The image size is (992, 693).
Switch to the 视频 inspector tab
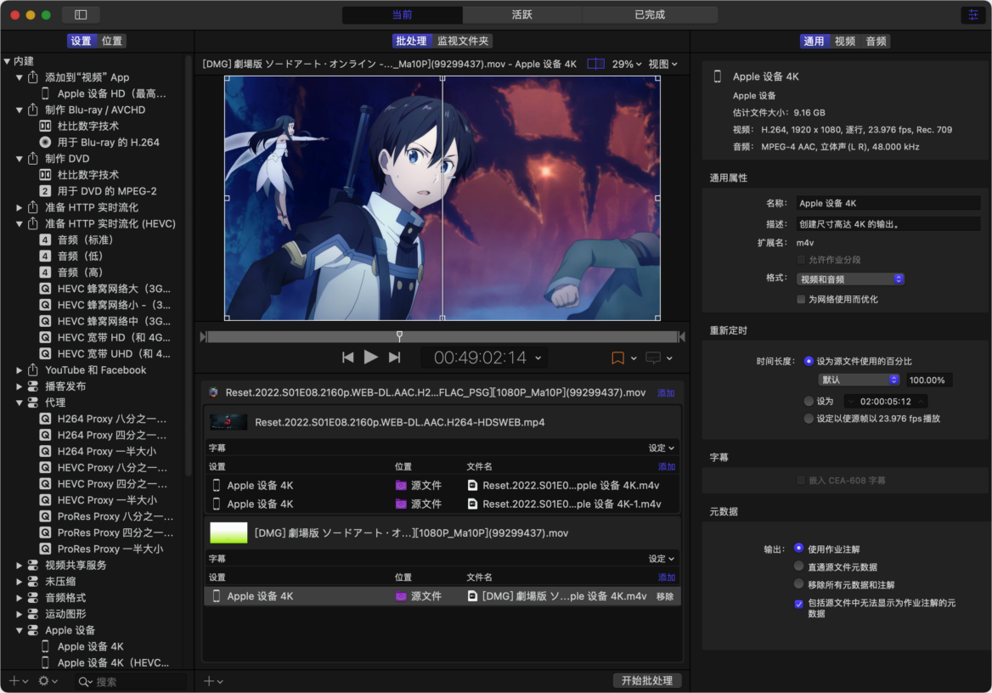[x=844, y=41]
